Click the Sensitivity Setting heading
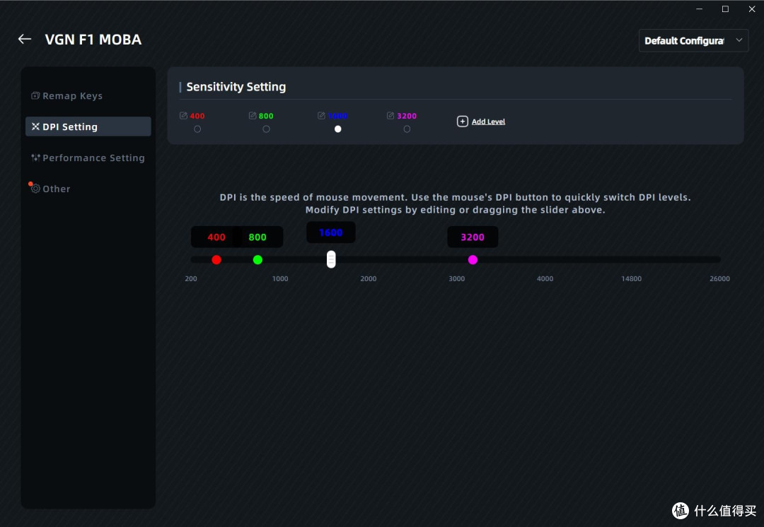 236,87
